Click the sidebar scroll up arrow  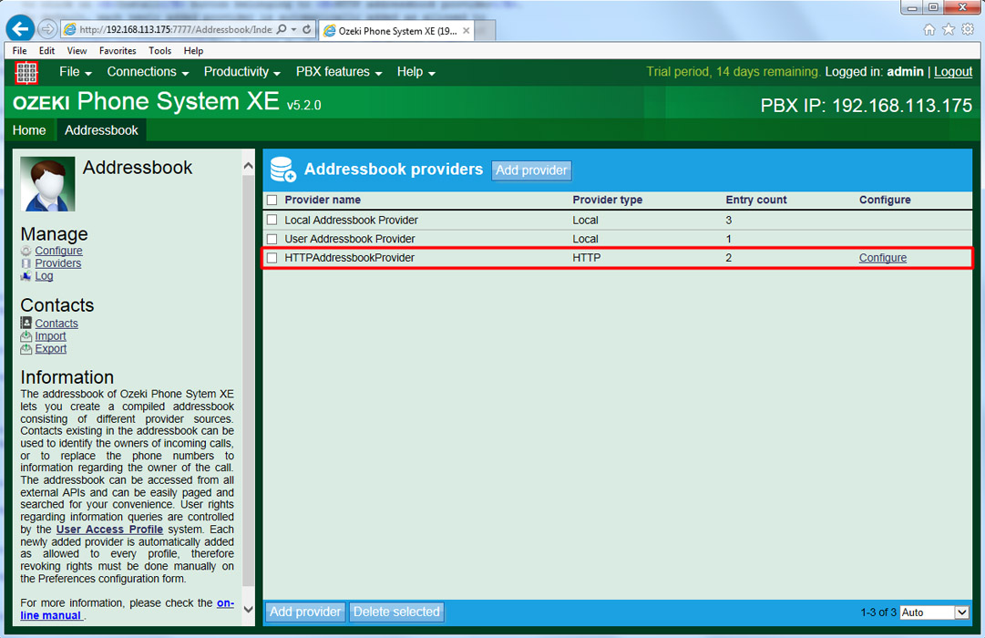pyautogui.click(x=248, y=167)
